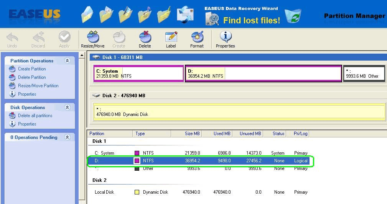The width and height of the screenshot is (387, 204).
Task: Sort by Status column header
Action: pyautogui.click(x=275, y=134)
